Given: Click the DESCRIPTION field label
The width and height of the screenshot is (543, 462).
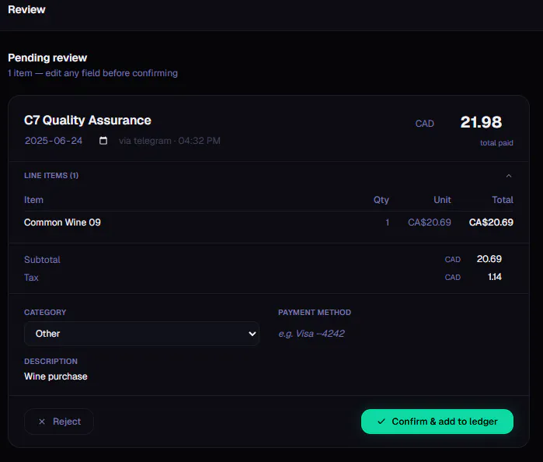Looking at the screenshot, I should coord(51,361).
